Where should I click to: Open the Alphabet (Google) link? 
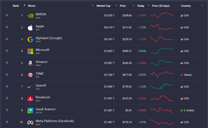[49, 38]
